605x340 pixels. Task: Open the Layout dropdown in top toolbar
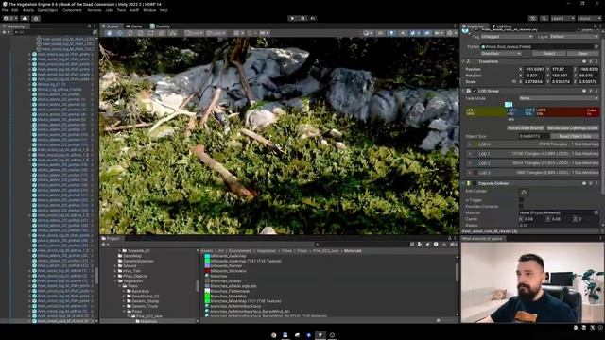(589, 18)
